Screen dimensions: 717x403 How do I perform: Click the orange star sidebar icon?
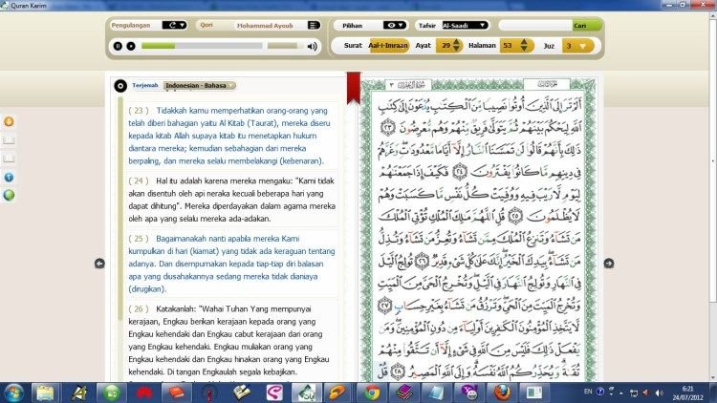click(x=9, y=121)
